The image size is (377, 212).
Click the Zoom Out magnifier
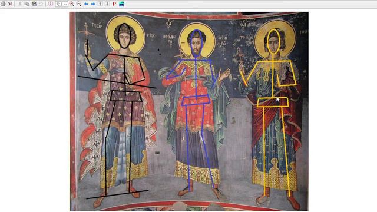78,4
